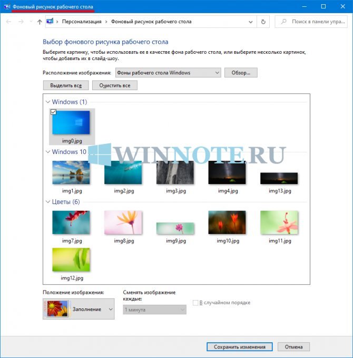353x358 pixels.
Task: Click the Windows 10 group heading text
Action: 69,152
